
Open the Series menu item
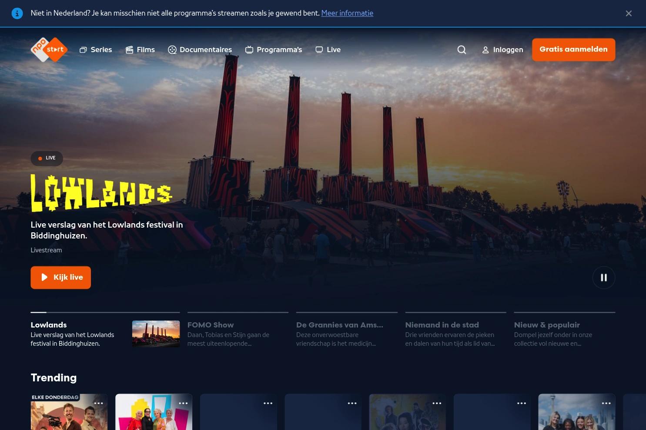(96, 50)
